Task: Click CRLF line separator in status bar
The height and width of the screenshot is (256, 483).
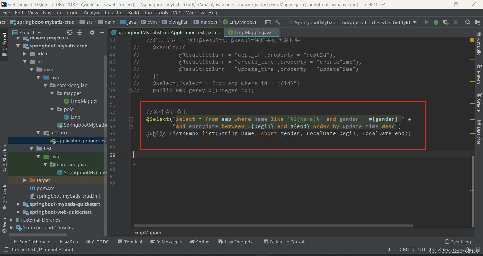Action: pos(407,249)
